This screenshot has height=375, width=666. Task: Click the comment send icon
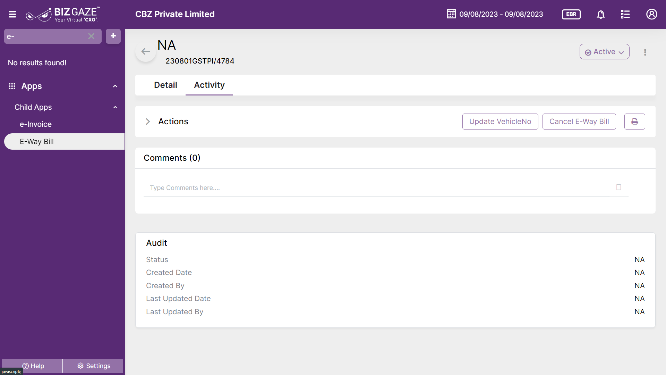tap(618, 187)
